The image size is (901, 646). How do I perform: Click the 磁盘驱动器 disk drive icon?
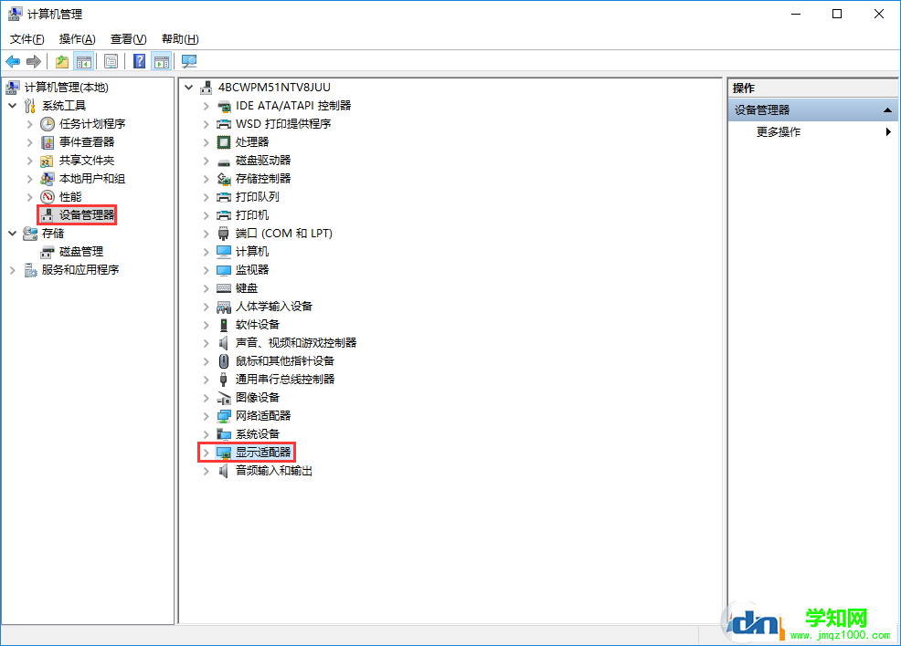[x=224, y=161]
